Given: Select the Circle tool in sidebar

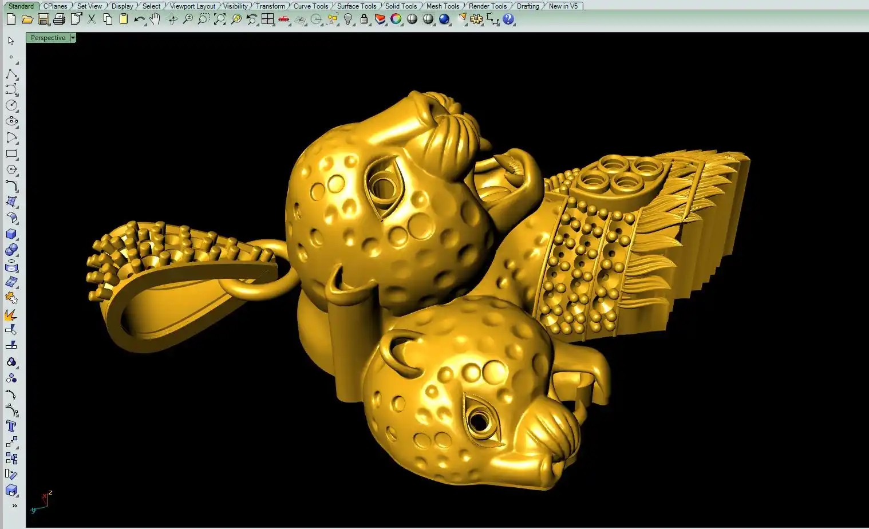Looking at the screenshot, I should [x=11, y=105].
